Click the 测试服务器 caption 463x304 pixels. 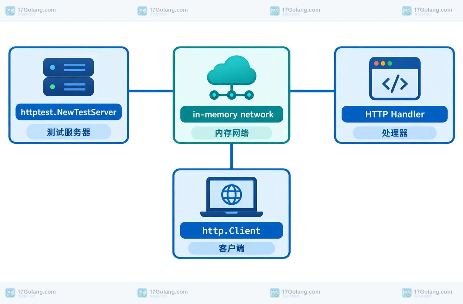point(69,132)
